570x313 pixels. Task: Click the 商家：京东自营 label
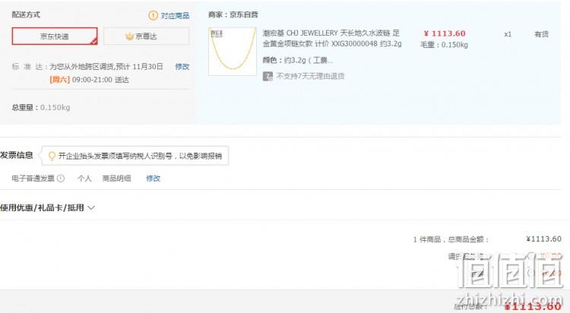point(233,14)
